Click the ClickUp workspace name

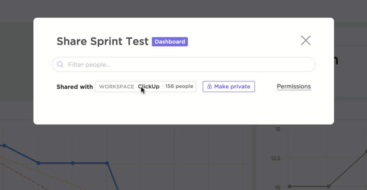pos(149,87)
